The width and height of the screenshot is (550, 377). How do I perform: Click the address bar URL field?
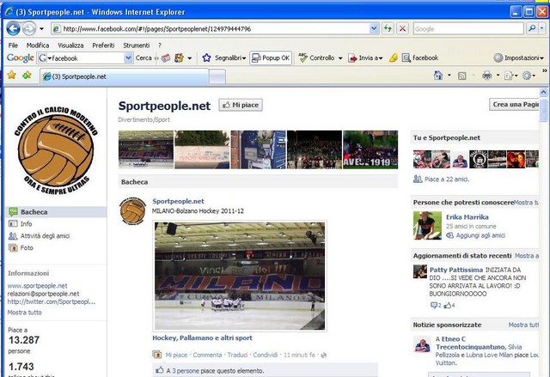tap(211, 28)
